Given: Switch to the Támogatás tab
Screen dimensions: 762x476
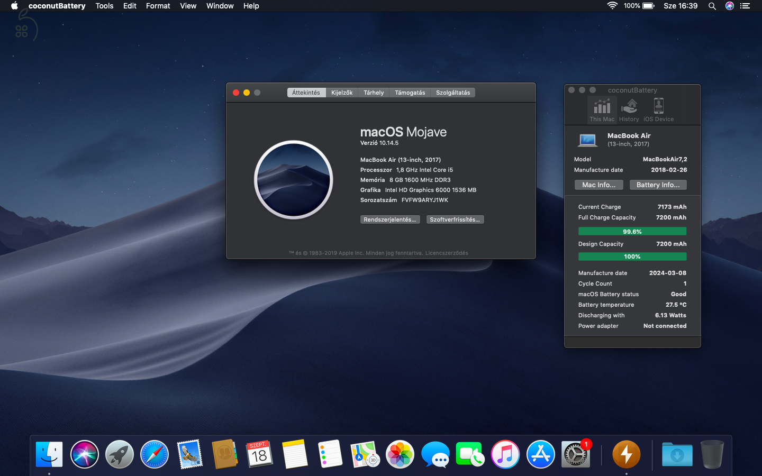Looking at the screenshot, I should coord(410,93).
